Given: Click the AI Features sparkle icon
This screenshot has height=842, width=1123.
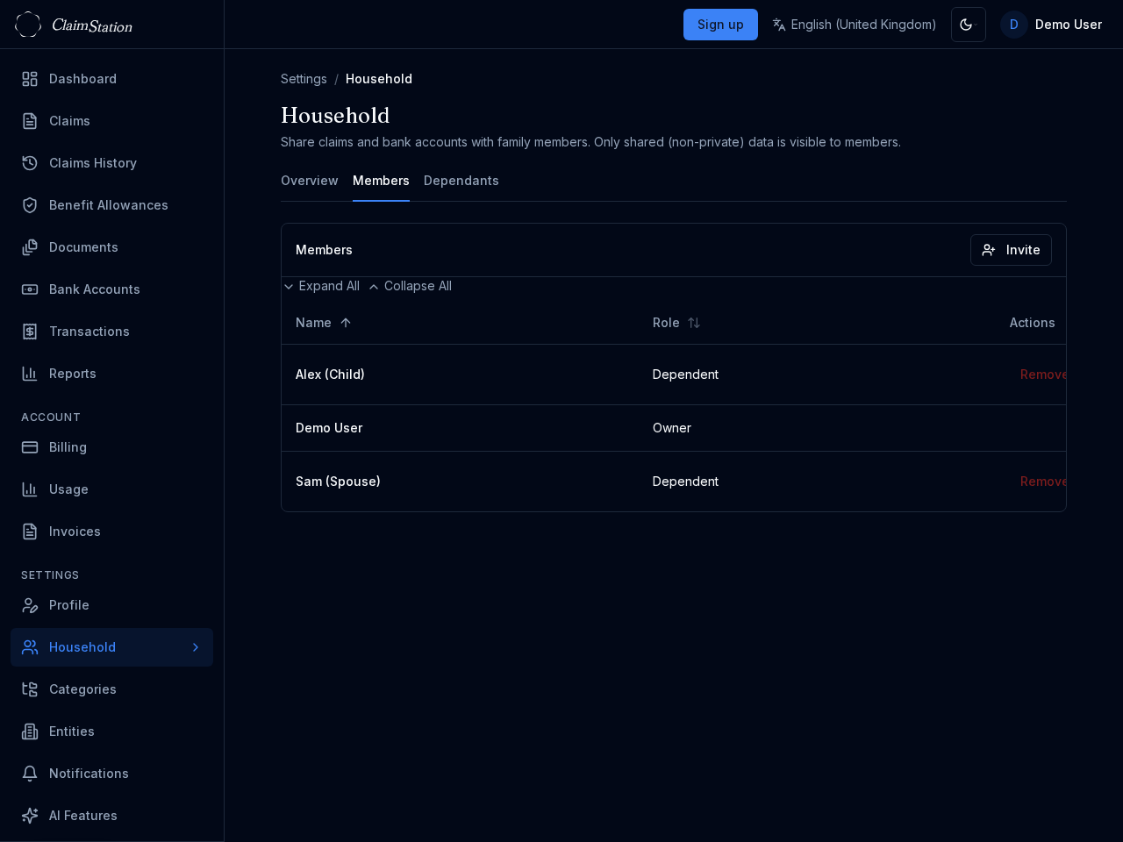Looking at the screenshot, I should [x=30, y=816].
